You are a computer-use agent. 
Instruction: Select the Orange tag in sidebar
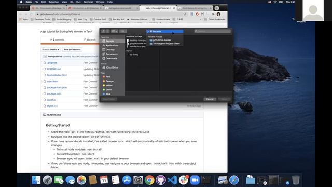click(108, 81)
